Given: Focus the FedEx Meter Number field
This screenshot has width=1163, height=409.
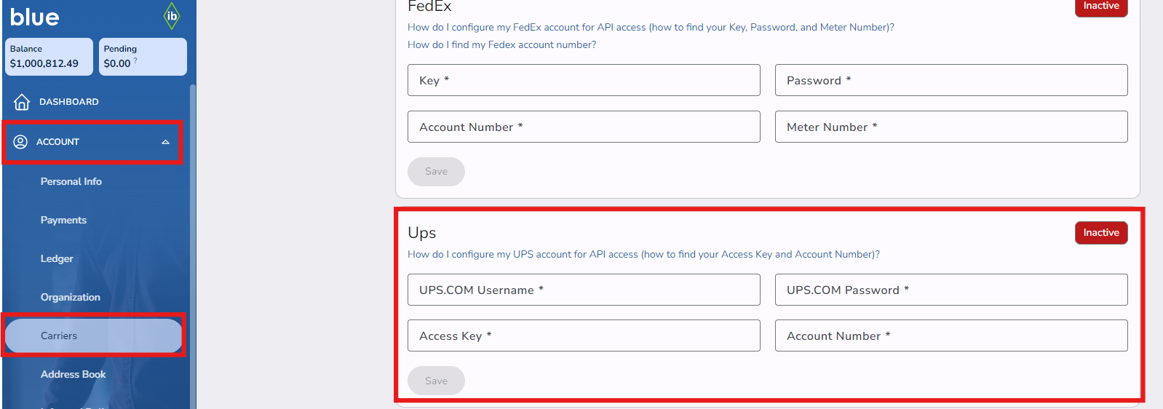Looking at the screenshot, I should click(x=951, y=127).
